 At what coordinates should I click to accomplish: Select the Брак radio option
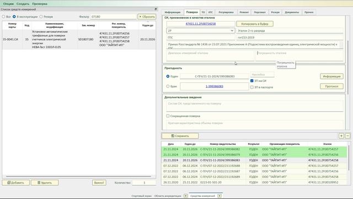point(168,86)
